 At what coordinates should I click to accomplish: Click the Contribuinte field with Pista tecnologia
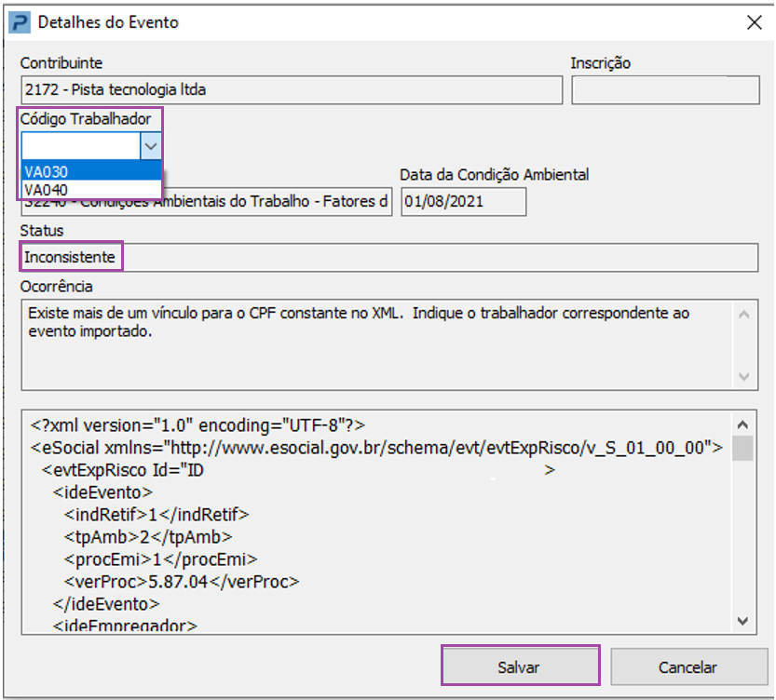[292, 90]
